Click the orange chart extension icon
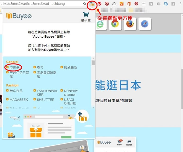Viewport: 183px width, 152px height. click(x=122, y=4)
